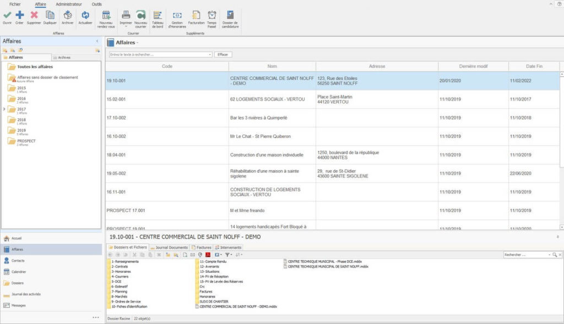Open a Dossier de candidature
Viewport: 564px width, 324px height.
[x=231, y=17]
